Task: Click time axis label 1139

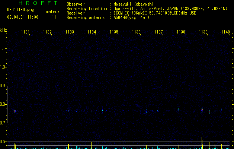Action: tap(203, 32)
